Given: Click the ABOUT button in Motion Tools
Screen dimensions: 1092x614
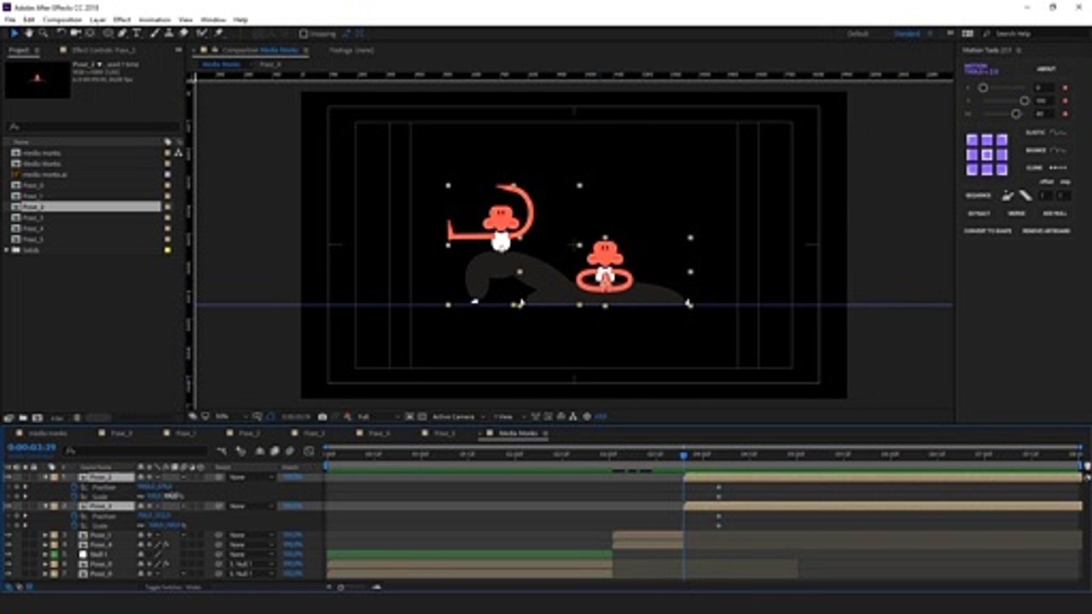Looking at the screenshot, I should tap(1046, 69).
